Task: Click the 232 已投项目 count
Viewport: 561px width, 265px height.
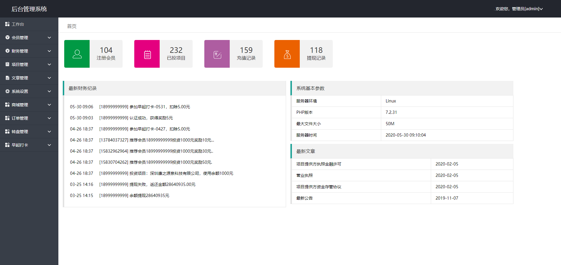Action: pos(176,50)
